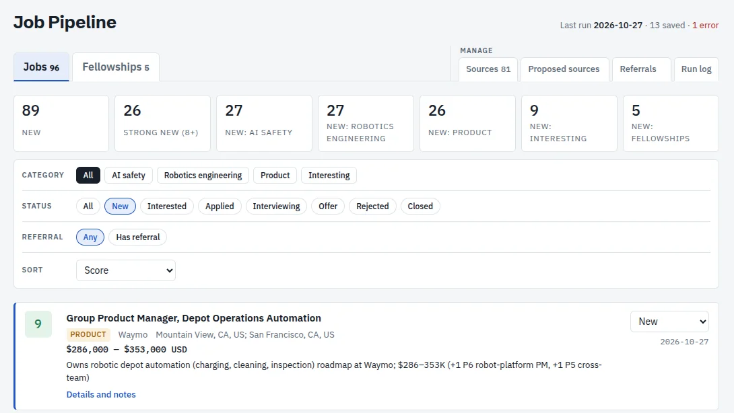Filter category by Product
Screen dimensions: 734x413
tap(275, 176)
